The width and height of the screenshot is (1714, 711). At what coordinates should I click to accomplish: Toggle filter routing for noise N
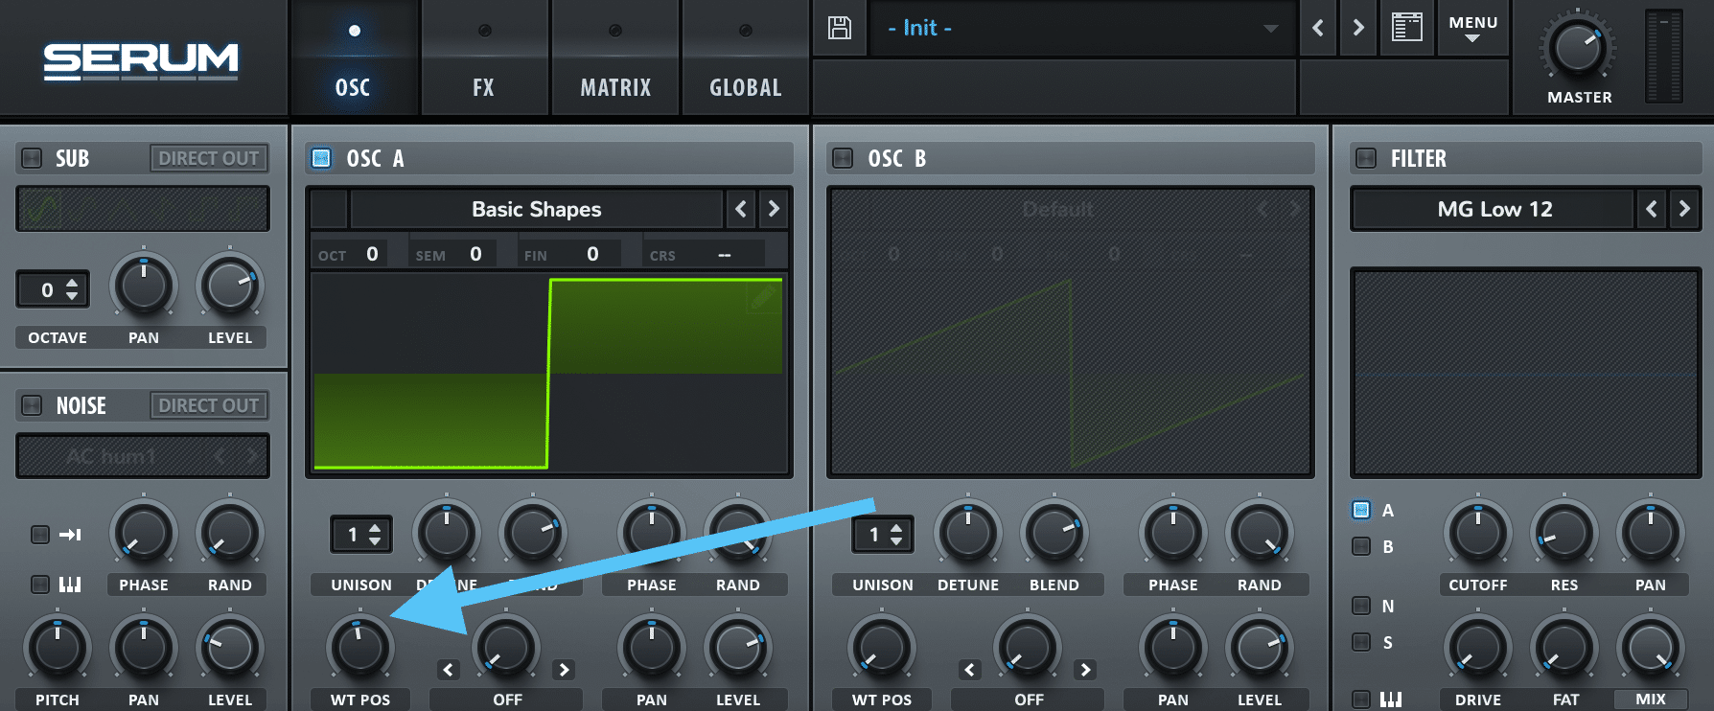[x=1361, y=606]
